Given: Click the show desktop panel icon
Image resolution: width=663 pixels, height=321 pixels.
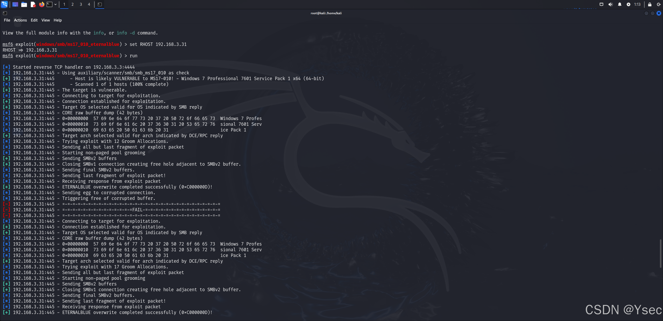Looking at the screenshot, I should pos(15,4).
